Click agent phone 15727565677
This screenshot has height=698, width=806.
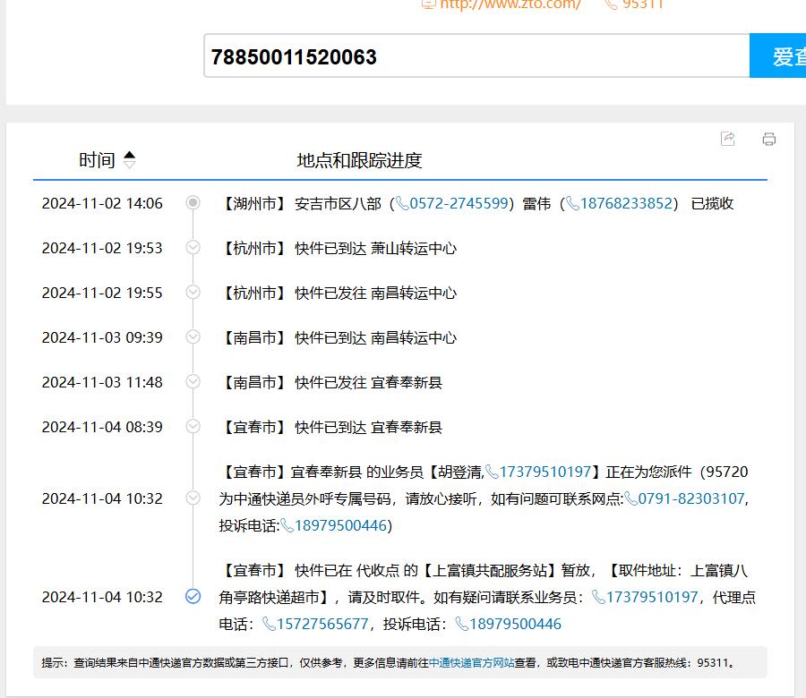pos(322,624)
